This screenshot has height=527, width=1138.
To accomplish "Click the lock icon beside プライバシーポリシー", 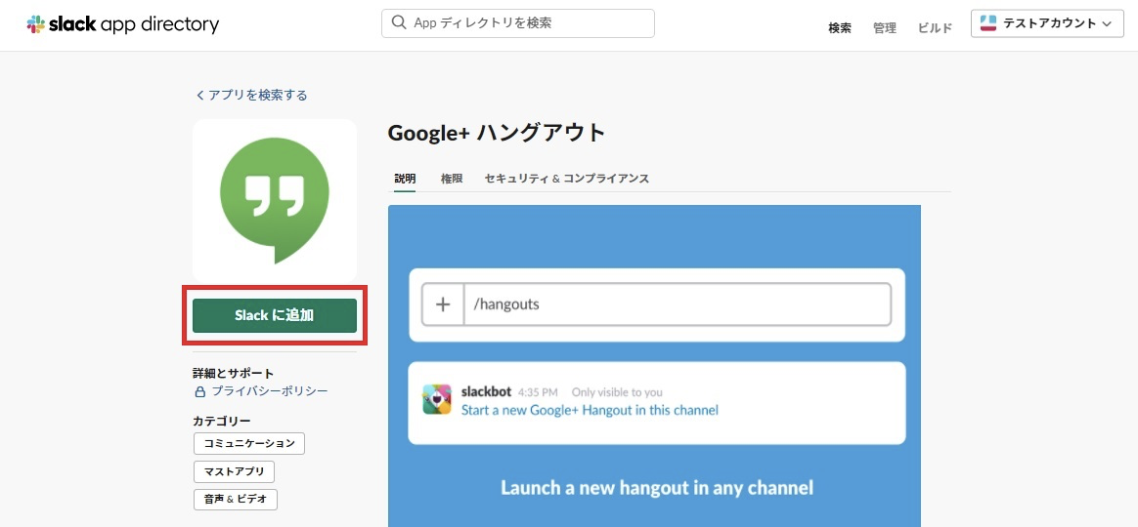I will 200,391.
